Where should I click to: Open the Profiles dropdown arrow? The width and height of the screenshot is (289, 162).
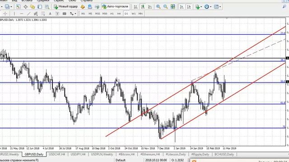coord(11,7)
